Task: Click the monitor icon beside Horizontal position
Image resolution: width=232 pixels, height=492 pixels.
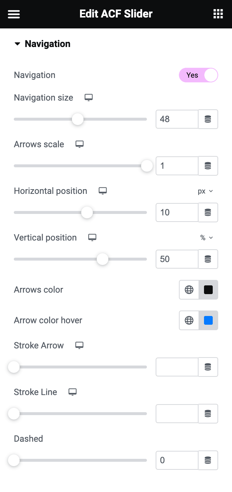Action: coord(103,191)
